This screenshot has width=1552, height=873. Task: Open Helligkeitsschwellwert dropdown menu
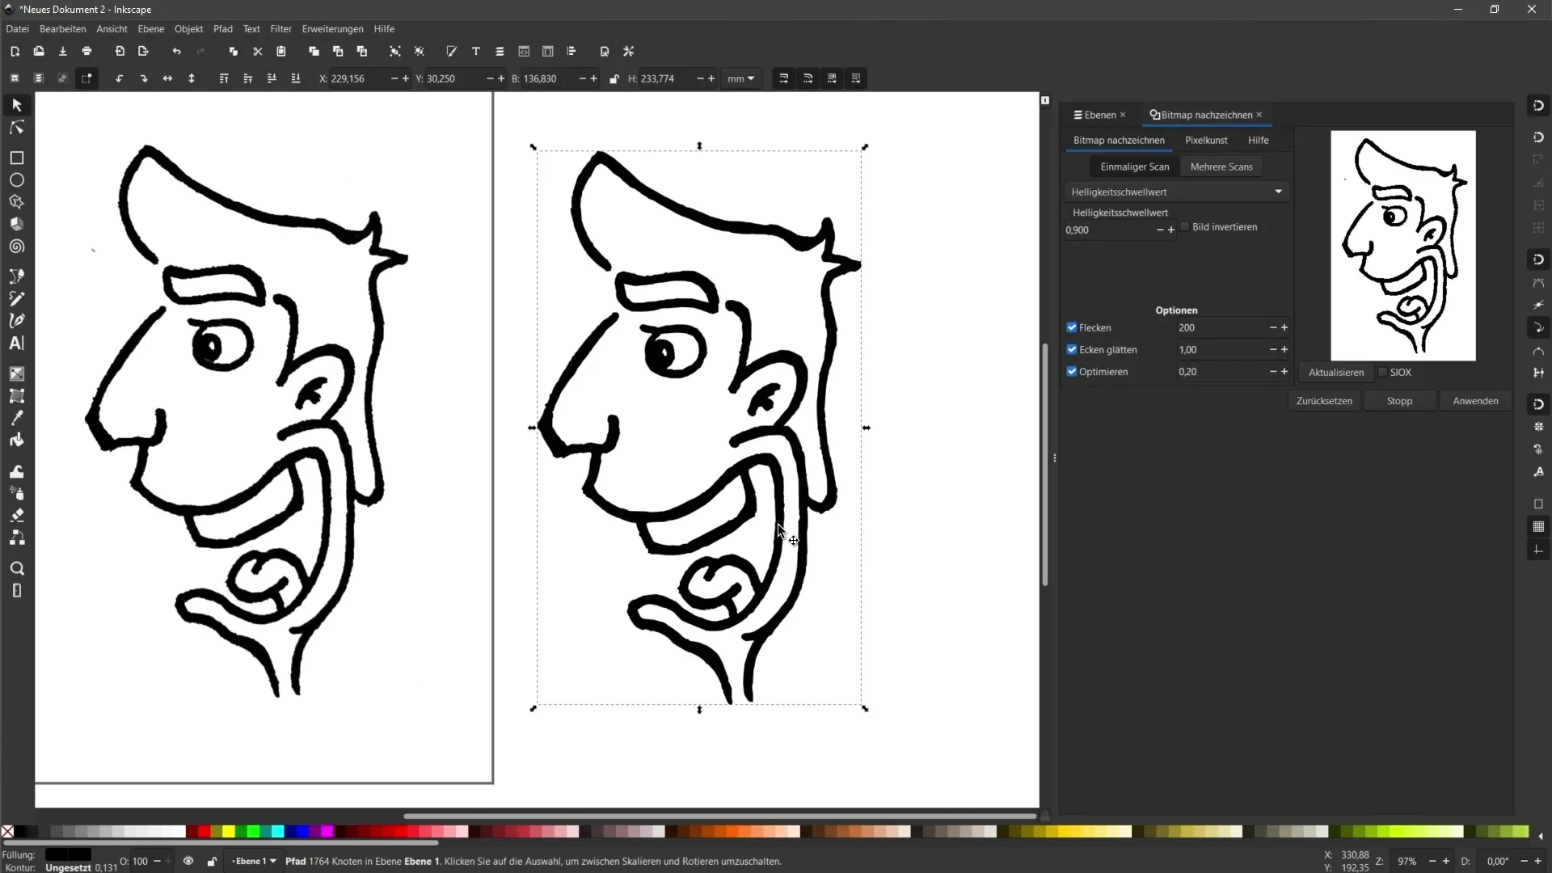(1278, 192)
